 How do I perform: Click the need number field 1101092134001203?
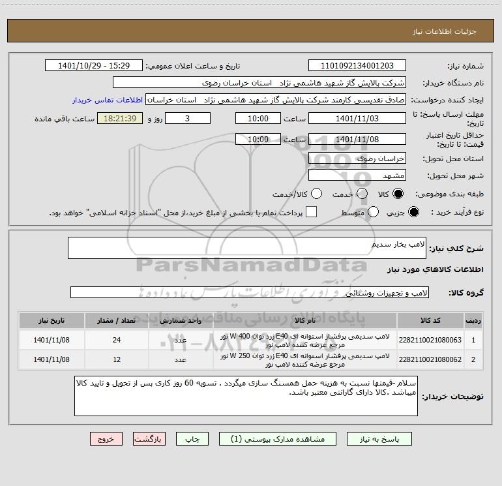click(x=357, y=66)
